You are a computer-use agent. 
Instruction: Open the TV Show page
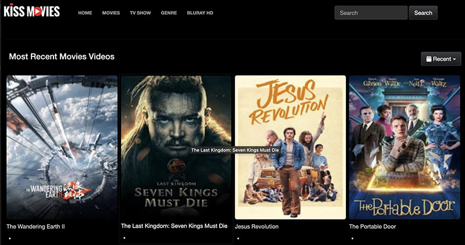[x=141, y=13]
